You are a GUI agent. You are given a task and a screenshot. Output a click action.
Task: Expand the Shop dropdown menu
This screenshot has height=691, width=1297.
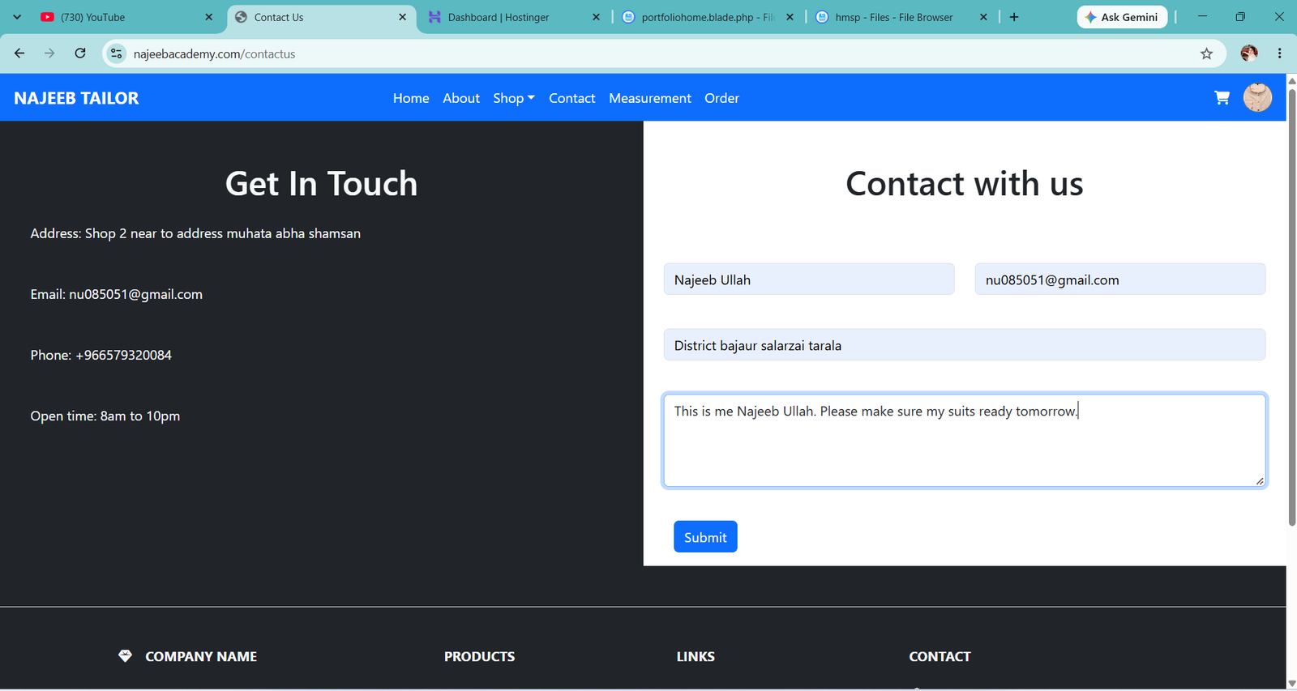tap(514, 98)
